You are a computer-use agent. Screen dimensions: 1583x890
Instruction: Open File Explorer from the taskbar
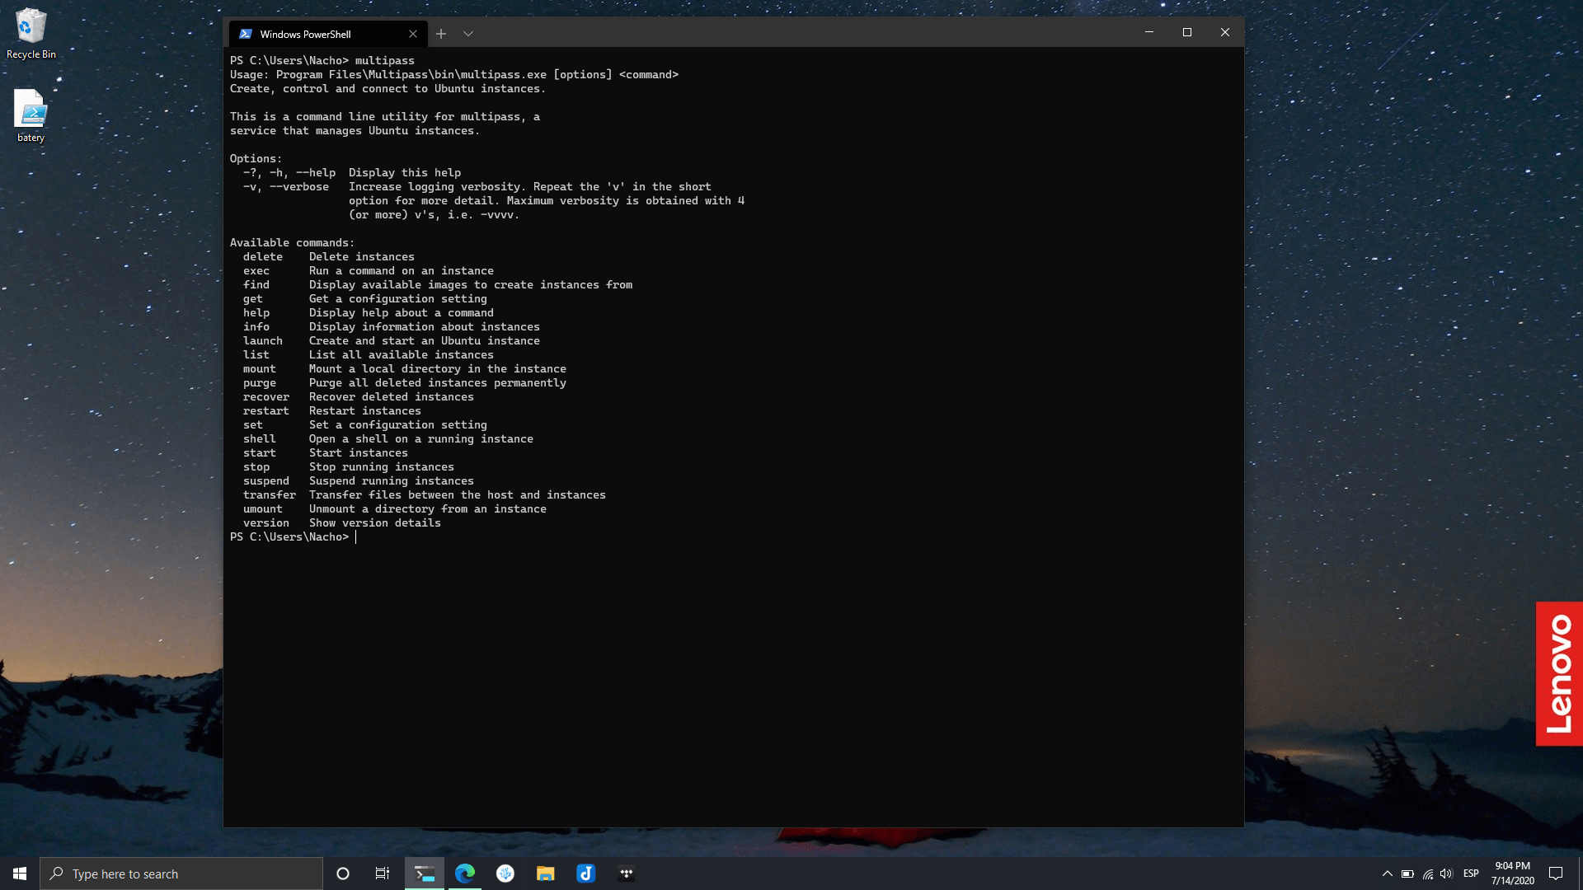pyautogui.click(x=546, y=874)
